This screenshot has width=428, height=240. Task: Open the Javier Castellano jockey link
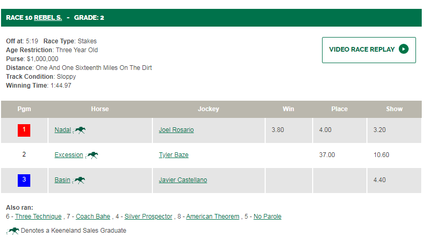(x=183, y=180)
